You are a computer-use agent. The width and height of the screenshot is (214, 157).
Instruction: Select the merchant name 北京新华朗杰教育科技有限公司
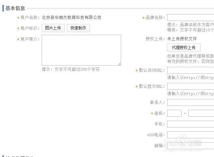(72, 17)
